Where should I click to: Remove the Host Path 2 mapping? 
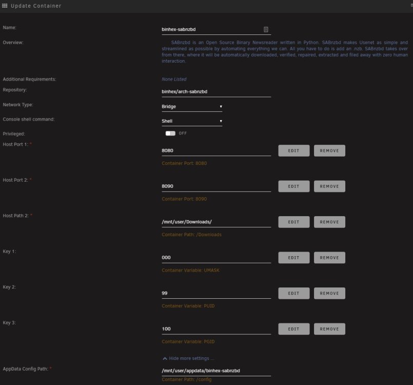pyautogui.click(x=329, y=222)
